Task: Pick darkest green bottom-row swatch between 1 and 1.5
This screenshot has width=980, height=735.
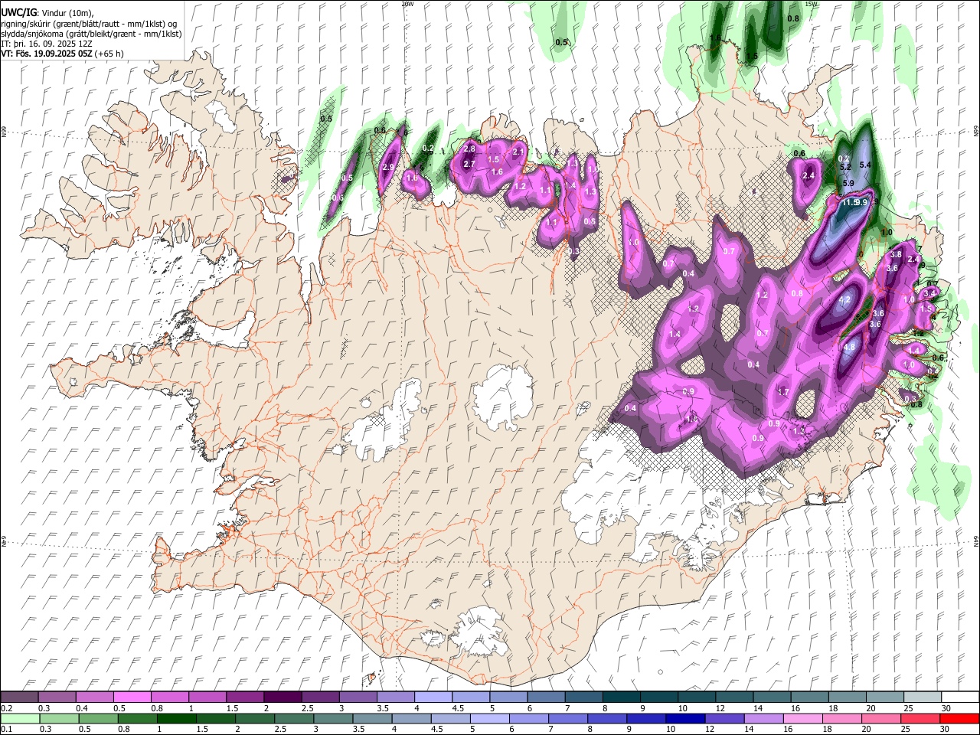Action: tap(175, 718)
